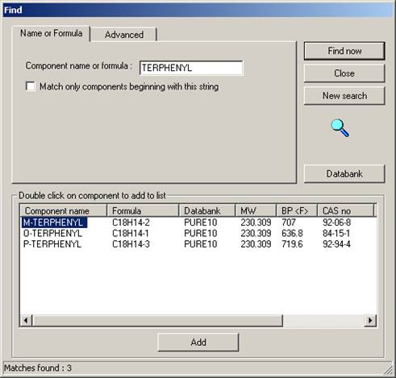Select the Name or Formula tab
The width and height of the screenshot is (396, 378).
[x=51, y=33]
